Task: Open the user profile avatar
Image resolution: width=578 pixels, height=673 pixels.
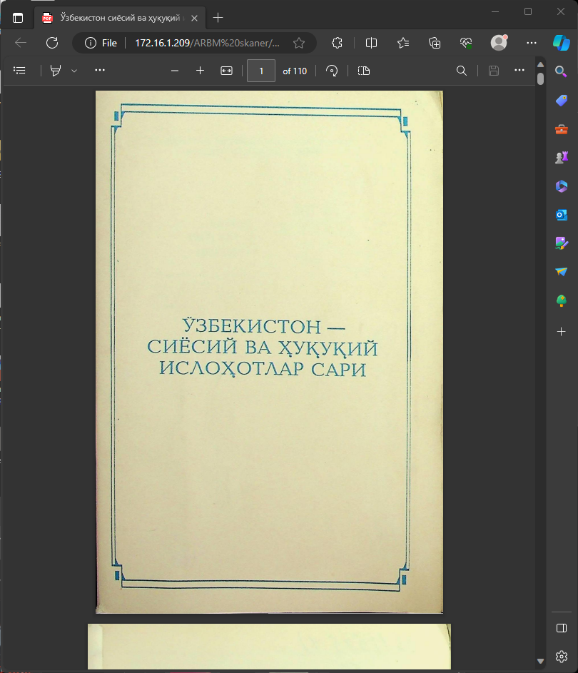Action: coord(499,43)
